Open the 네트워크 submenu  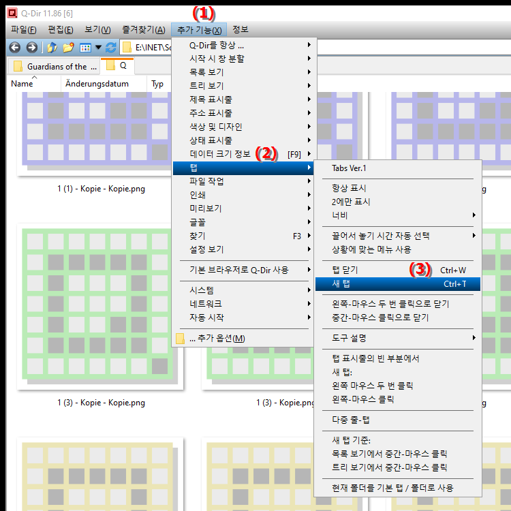(x=243, y=304)
